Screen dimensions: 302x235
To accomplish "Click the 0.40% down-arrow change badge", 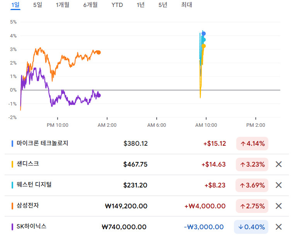I will point(251,227).
